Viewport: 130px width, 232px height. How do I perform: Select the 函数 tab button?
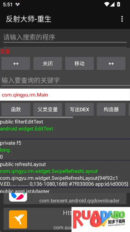16,110
